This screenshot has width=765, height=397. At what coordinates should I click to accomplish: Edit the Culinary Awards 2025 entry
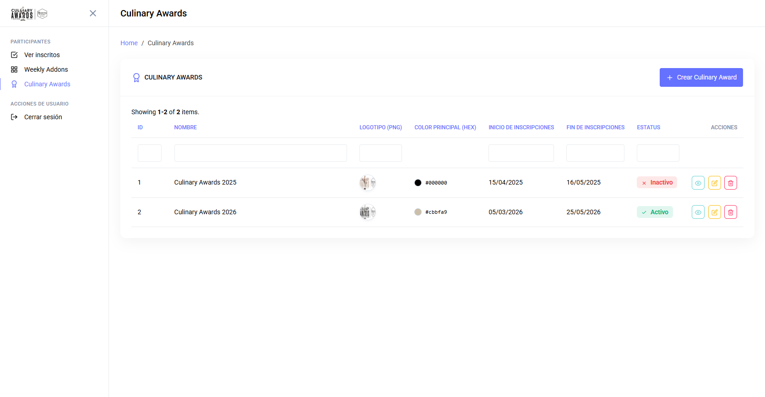(x=714, y=183)
